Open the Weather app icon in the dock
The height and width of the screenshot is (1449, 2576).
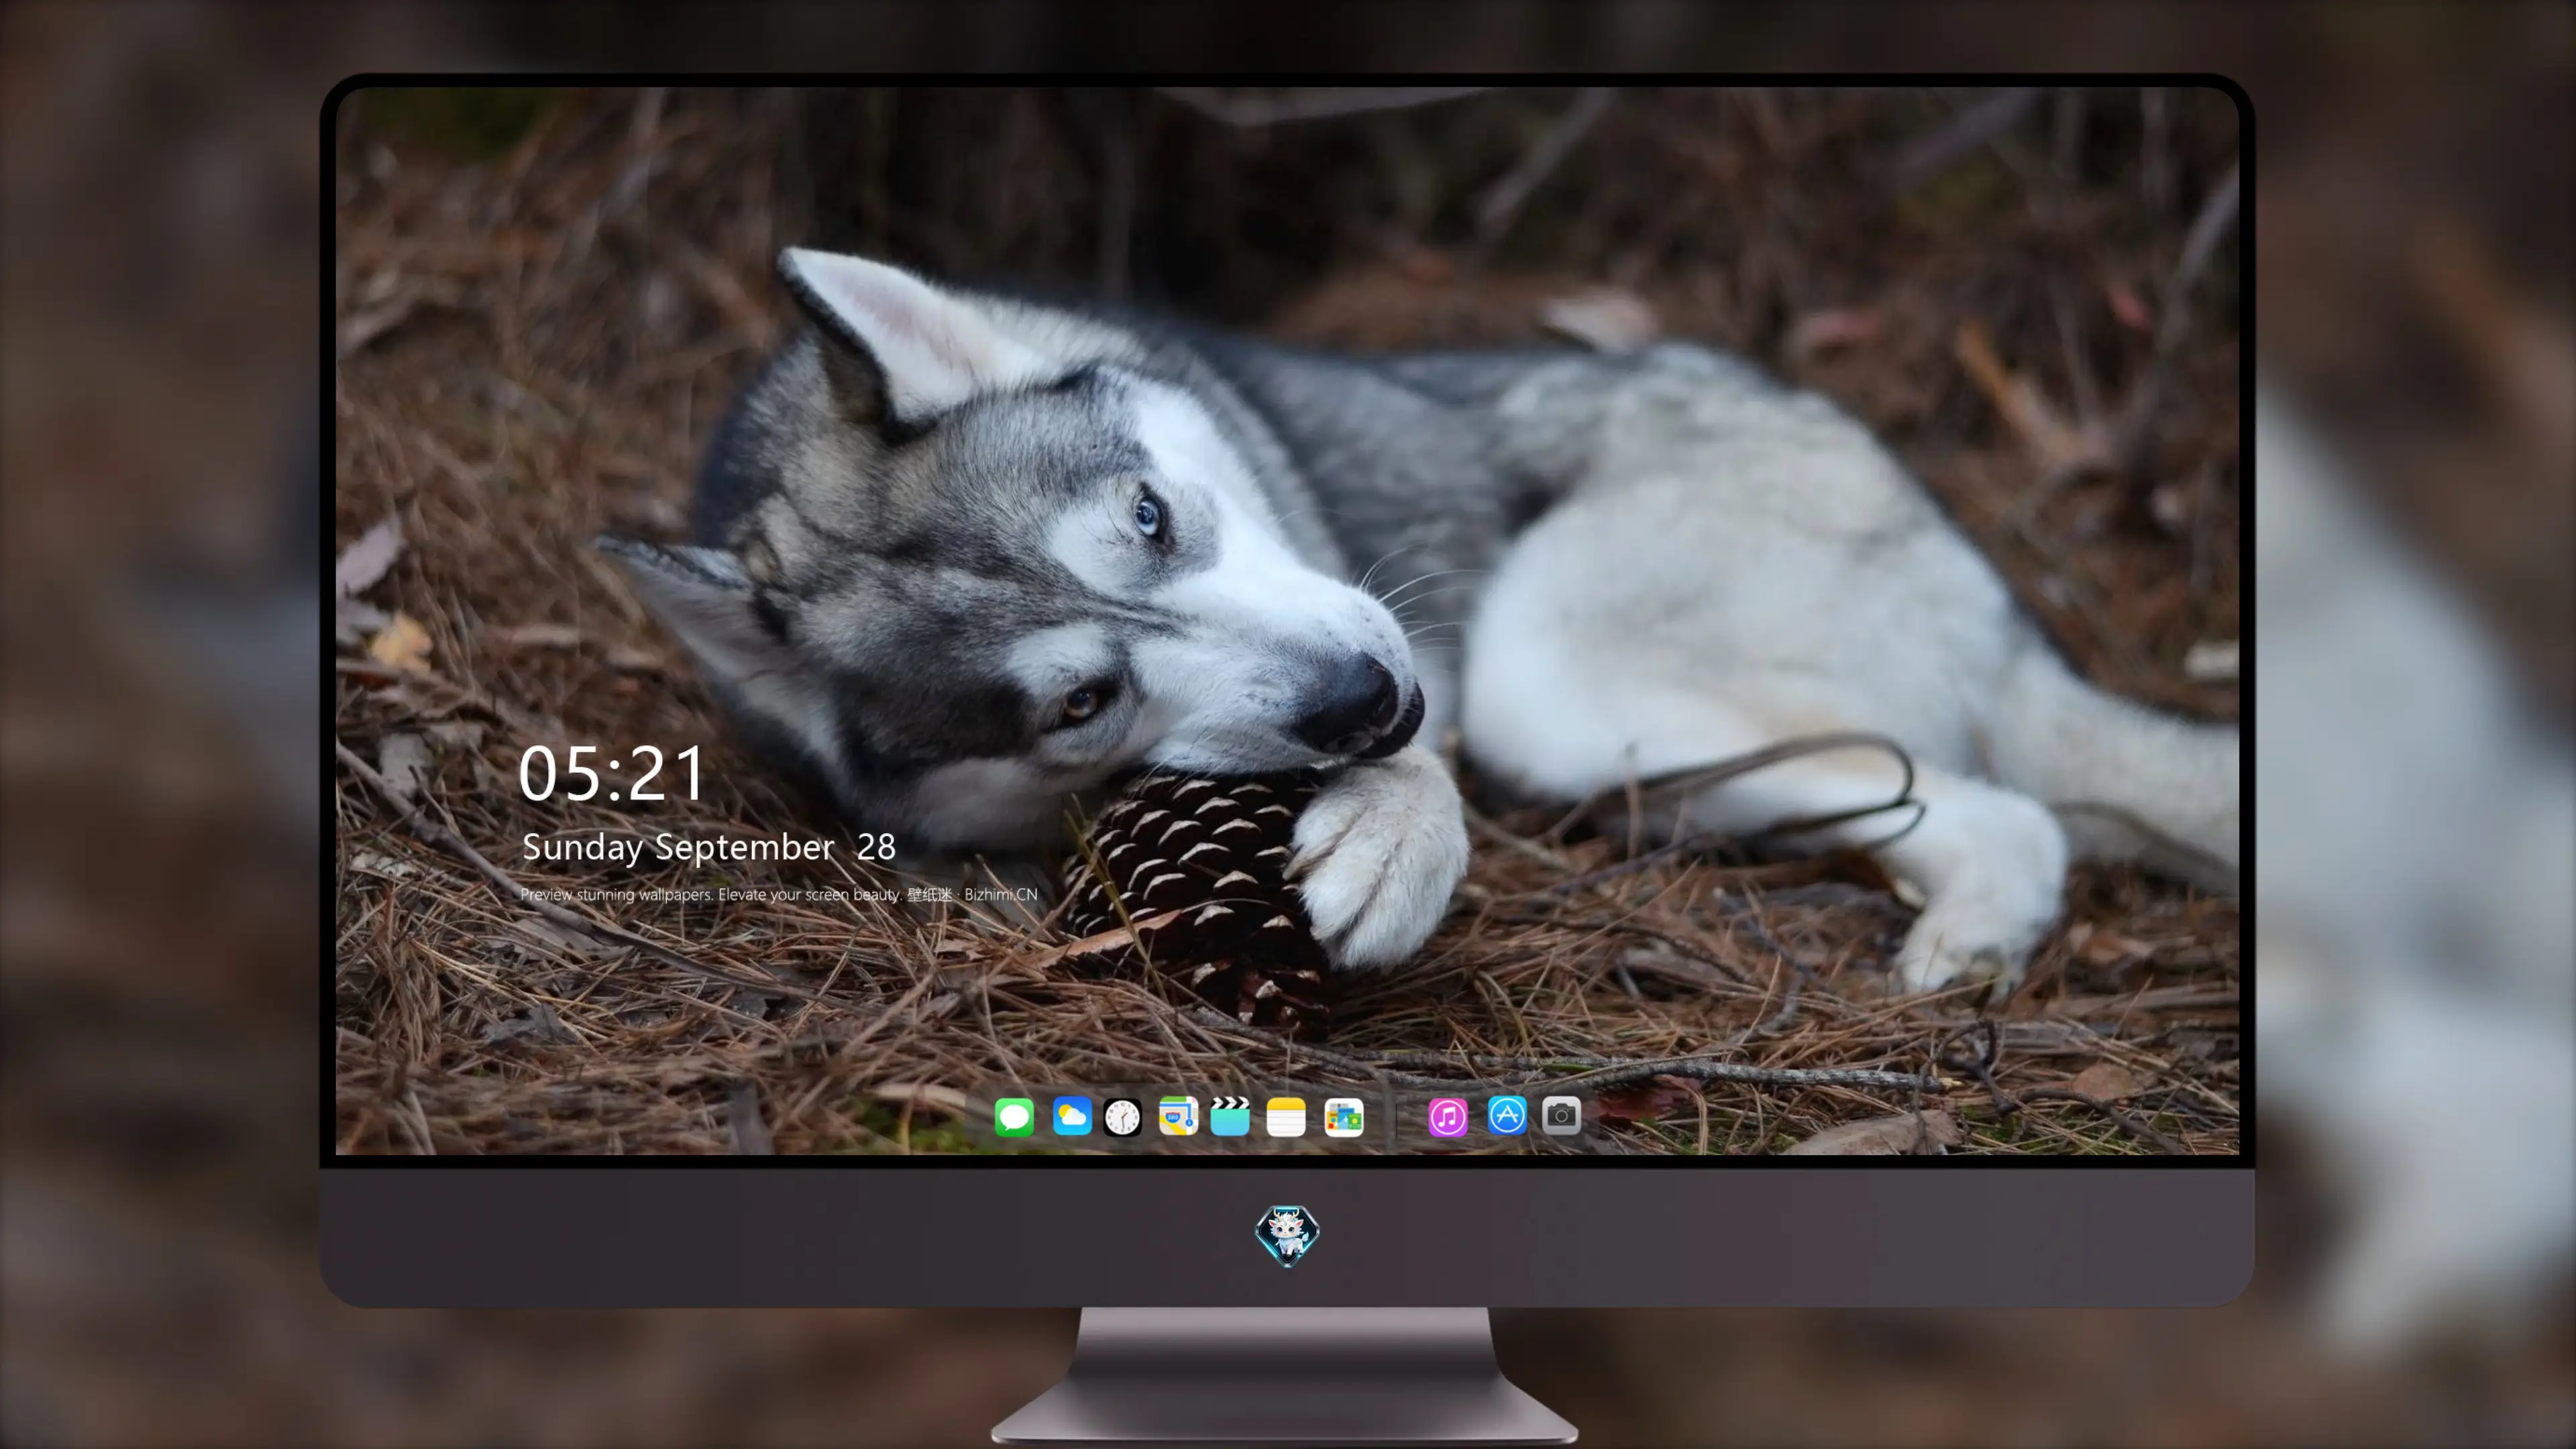click(1072, 1116)
